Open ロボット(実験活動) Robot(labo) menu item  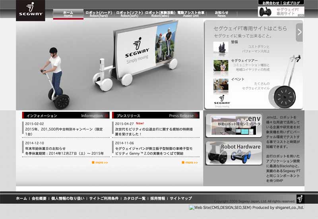click(160, 14)
